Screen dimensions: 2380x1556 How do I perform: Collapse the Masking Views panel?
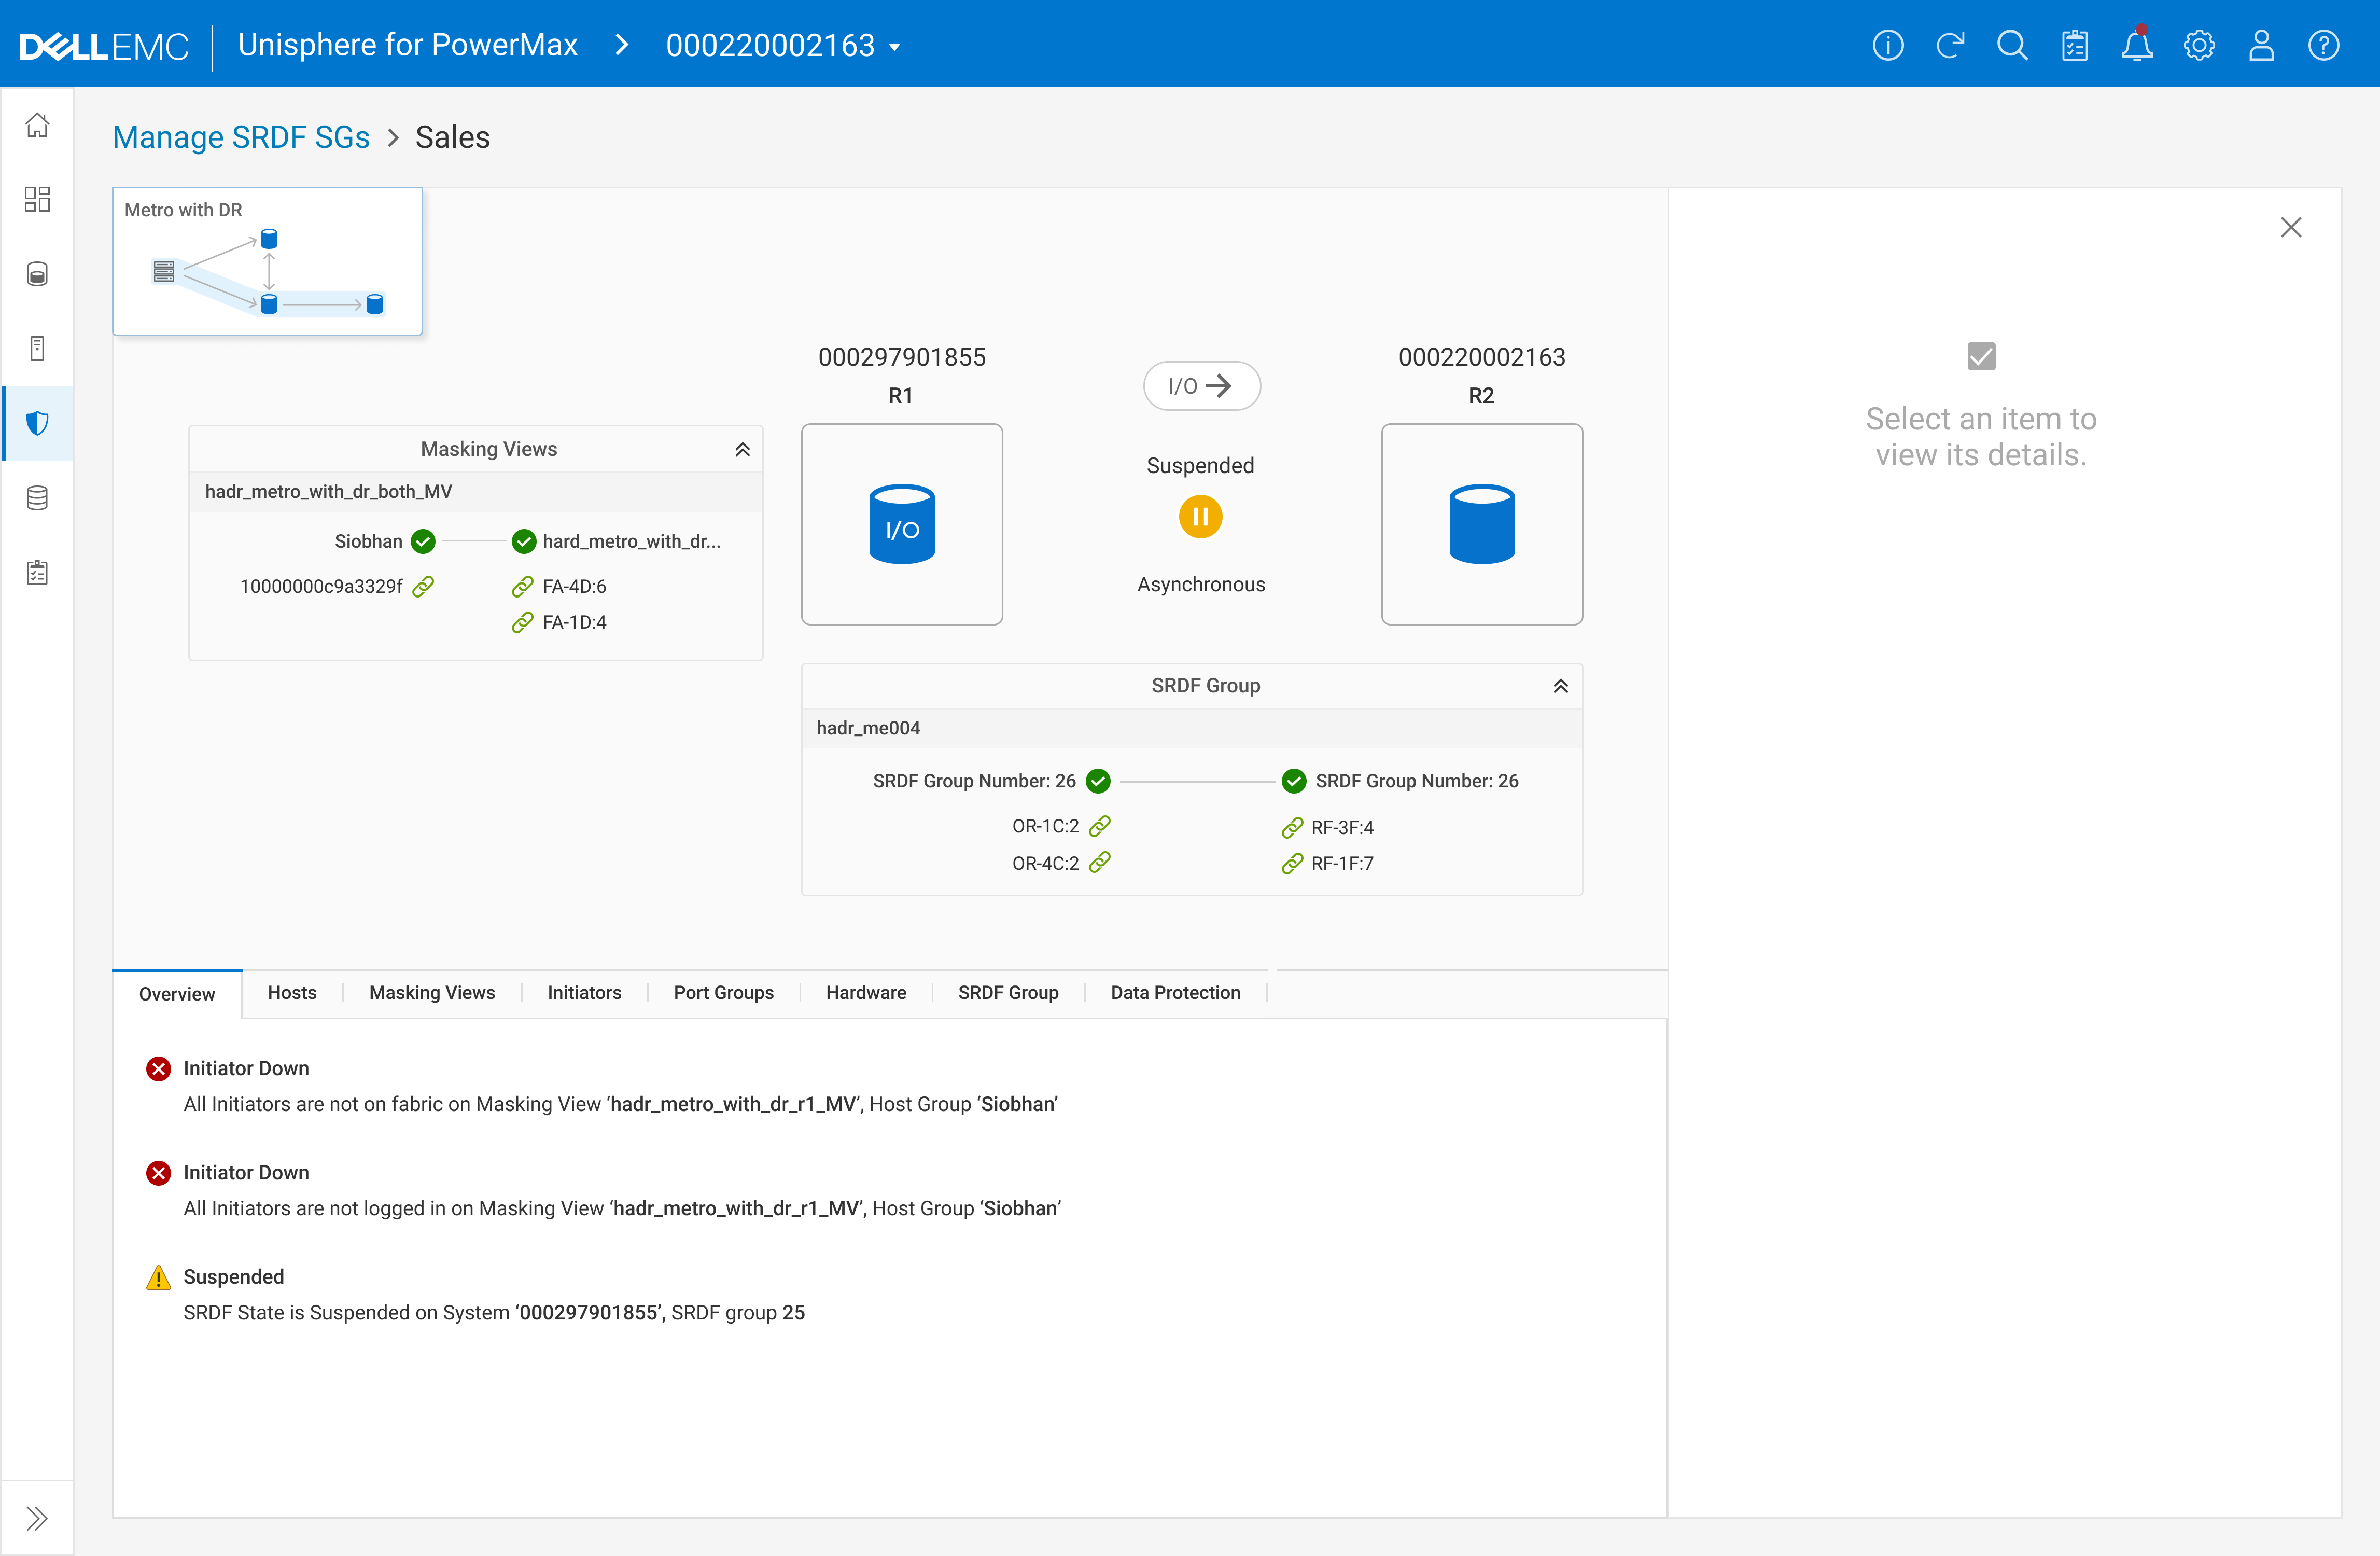point(742,450)
